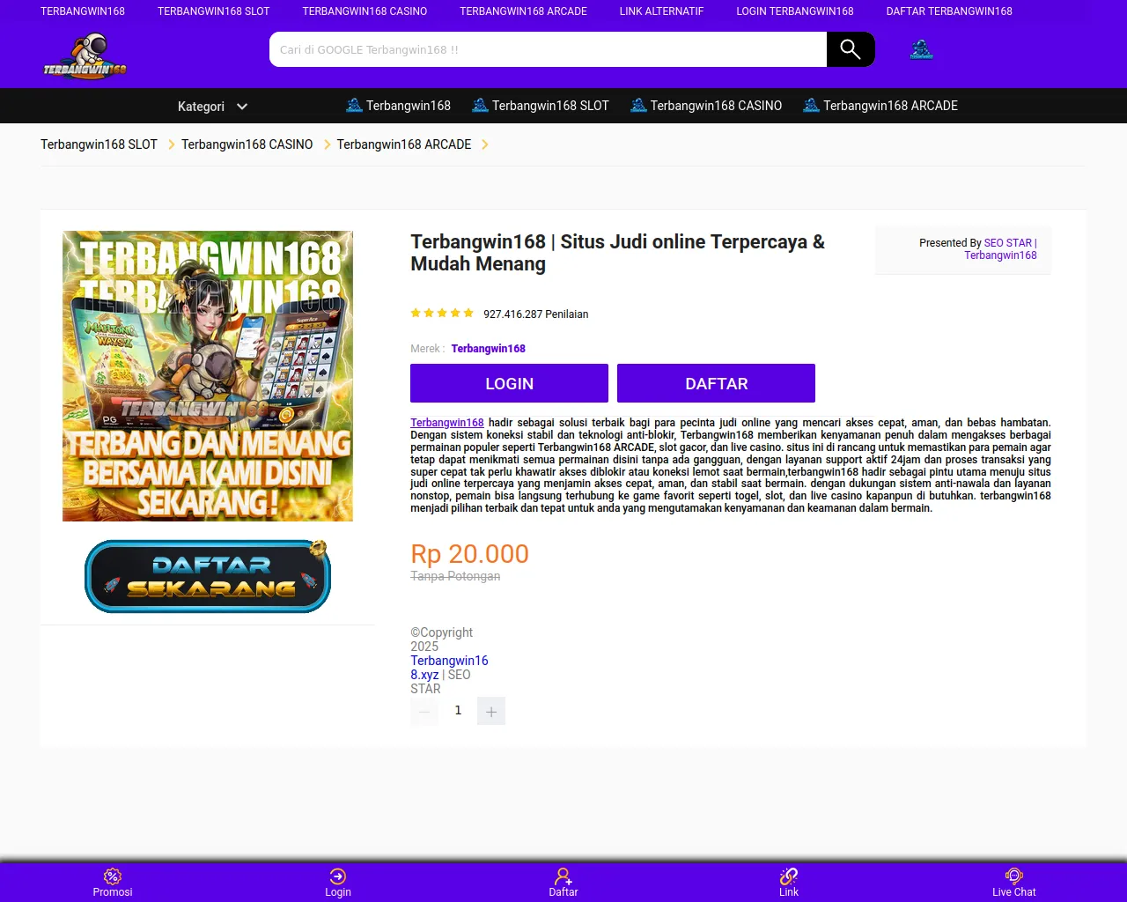The height and width of the screenshot is (902, 1127).
Task: Open the Promosi icon in bottom bar
Action: click(x=113, y=876)
